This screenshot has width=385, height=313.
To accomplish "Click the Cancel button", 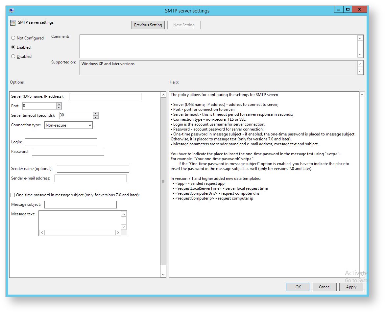I will [324, 287].
